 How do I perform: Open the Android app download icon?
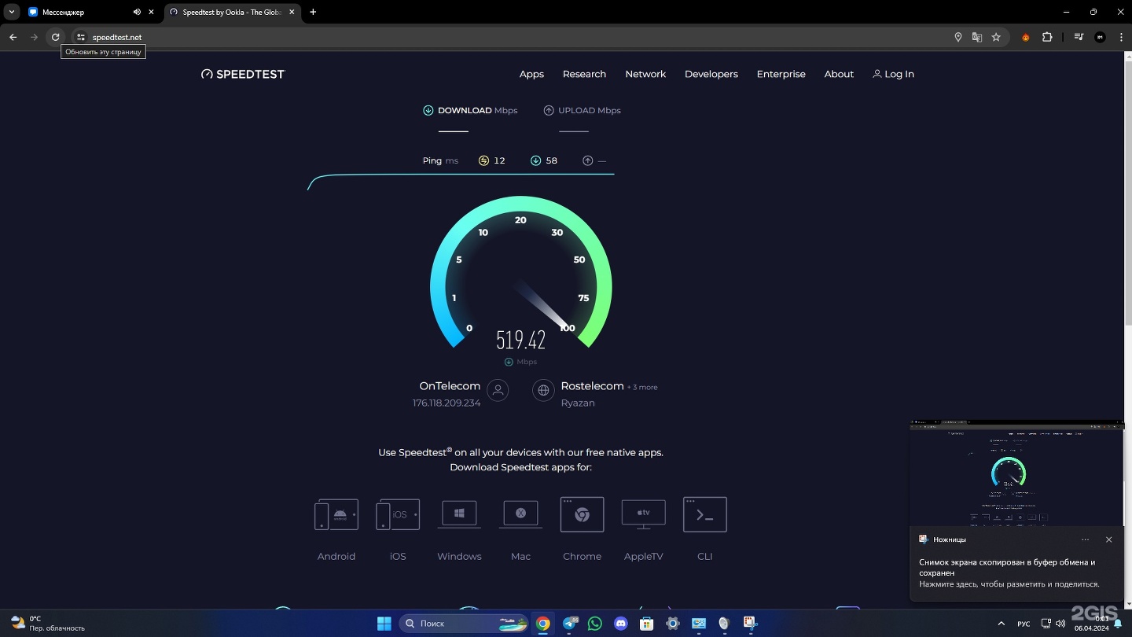(336, 515)
